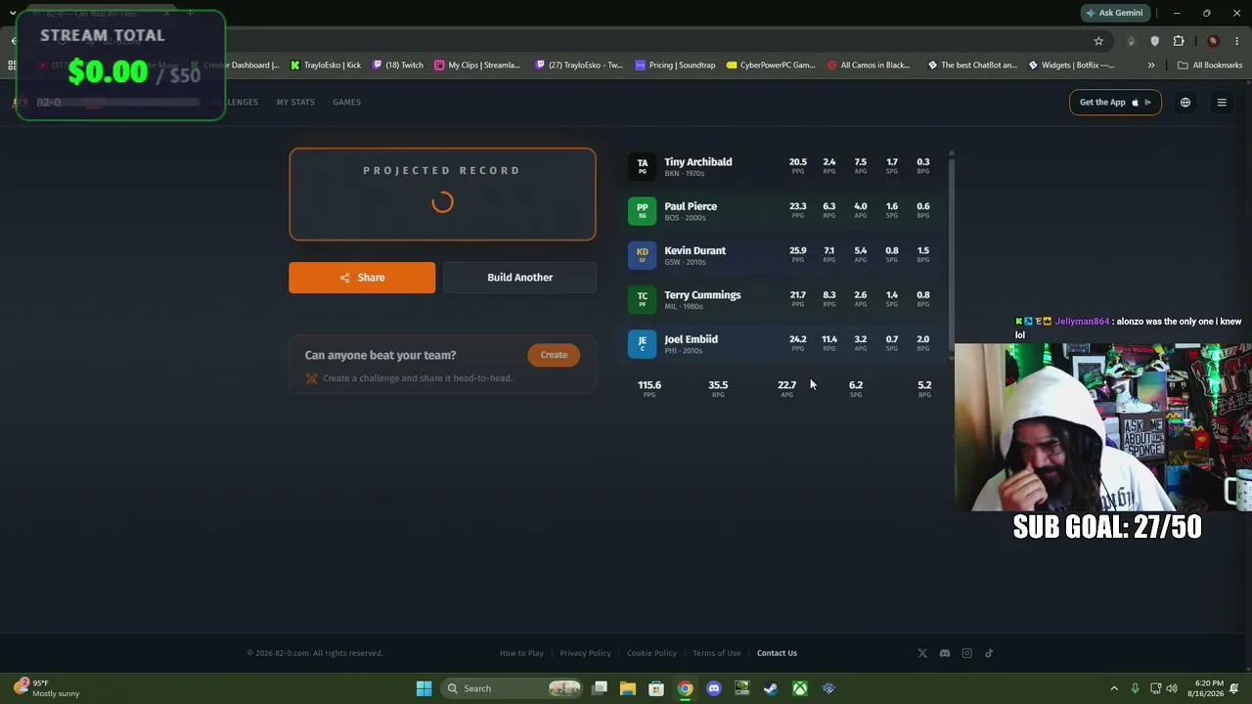Click the Kevin Durant player name
Screen dimensions: 1252x704
(695, 251)
